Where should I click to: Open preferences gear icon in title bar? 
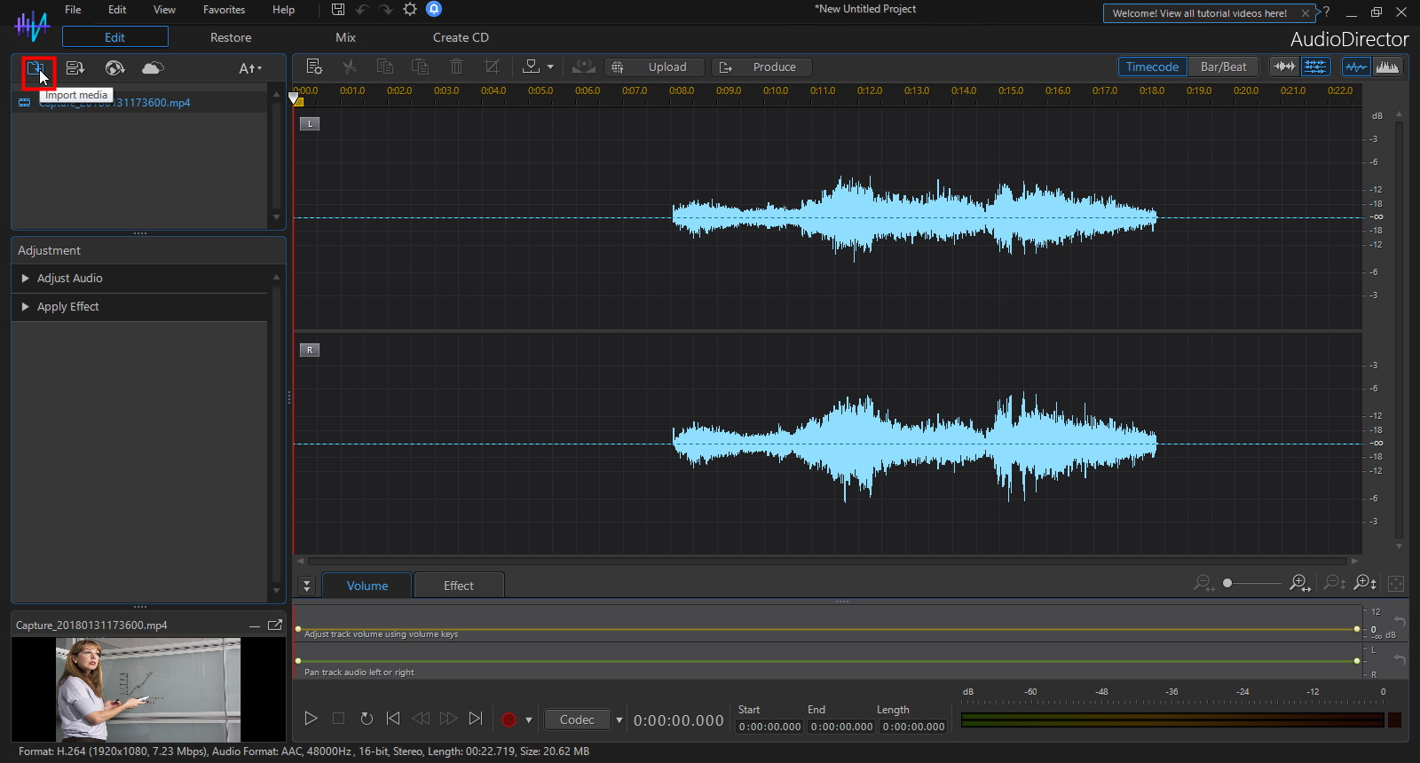click(410, 10)
